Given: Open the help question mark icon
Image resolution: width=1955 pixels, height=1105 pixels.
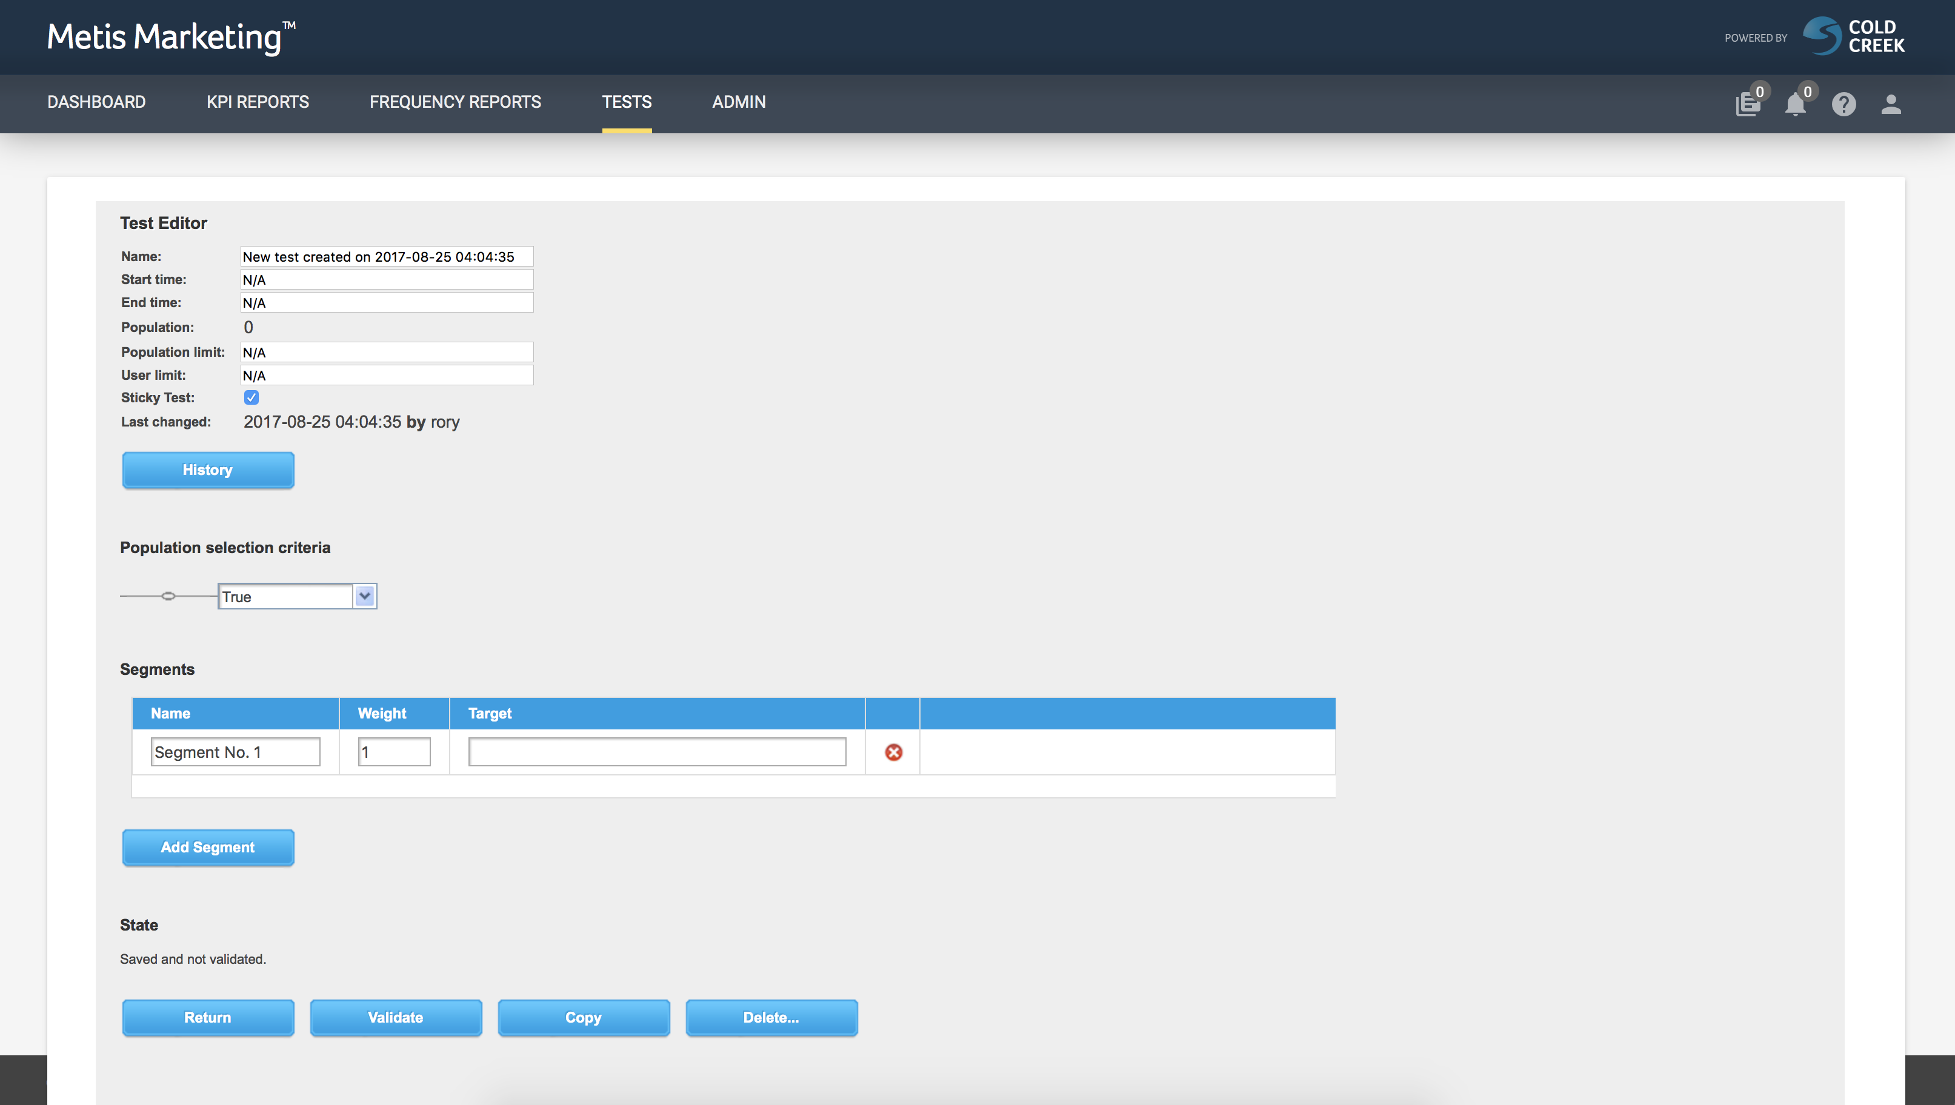Looking at the screenshot, I should pyautogui.click(x=1843, y=104).
